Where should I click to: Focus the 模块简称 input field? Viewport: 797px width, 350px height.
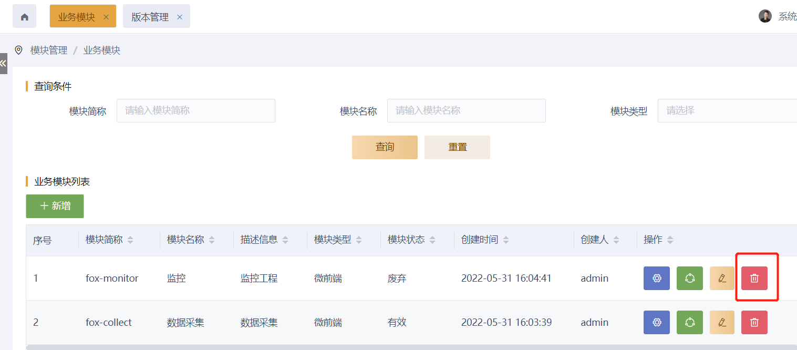pos(195,111)
